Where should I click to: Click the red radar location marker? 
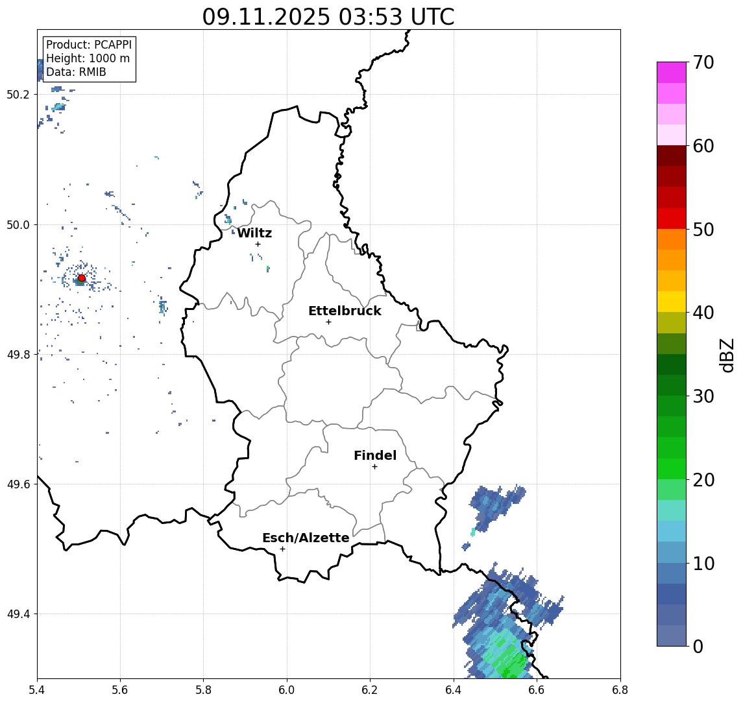(x=82, y=278)
